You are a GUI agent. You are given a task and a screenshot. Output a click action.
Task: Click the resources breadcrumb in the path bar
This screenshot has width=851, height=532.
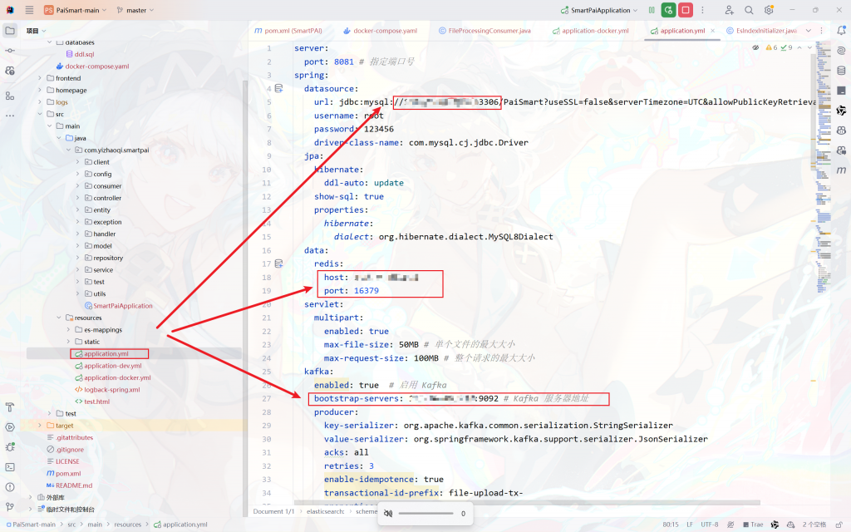[127, 525]
